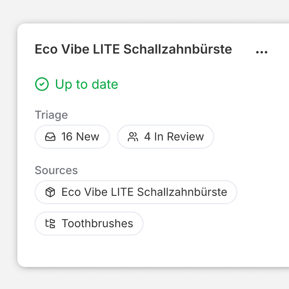The width and height of the screenshot is (289, 289).
Task: Open the three-dot more options menu
Action: (262, 52)
